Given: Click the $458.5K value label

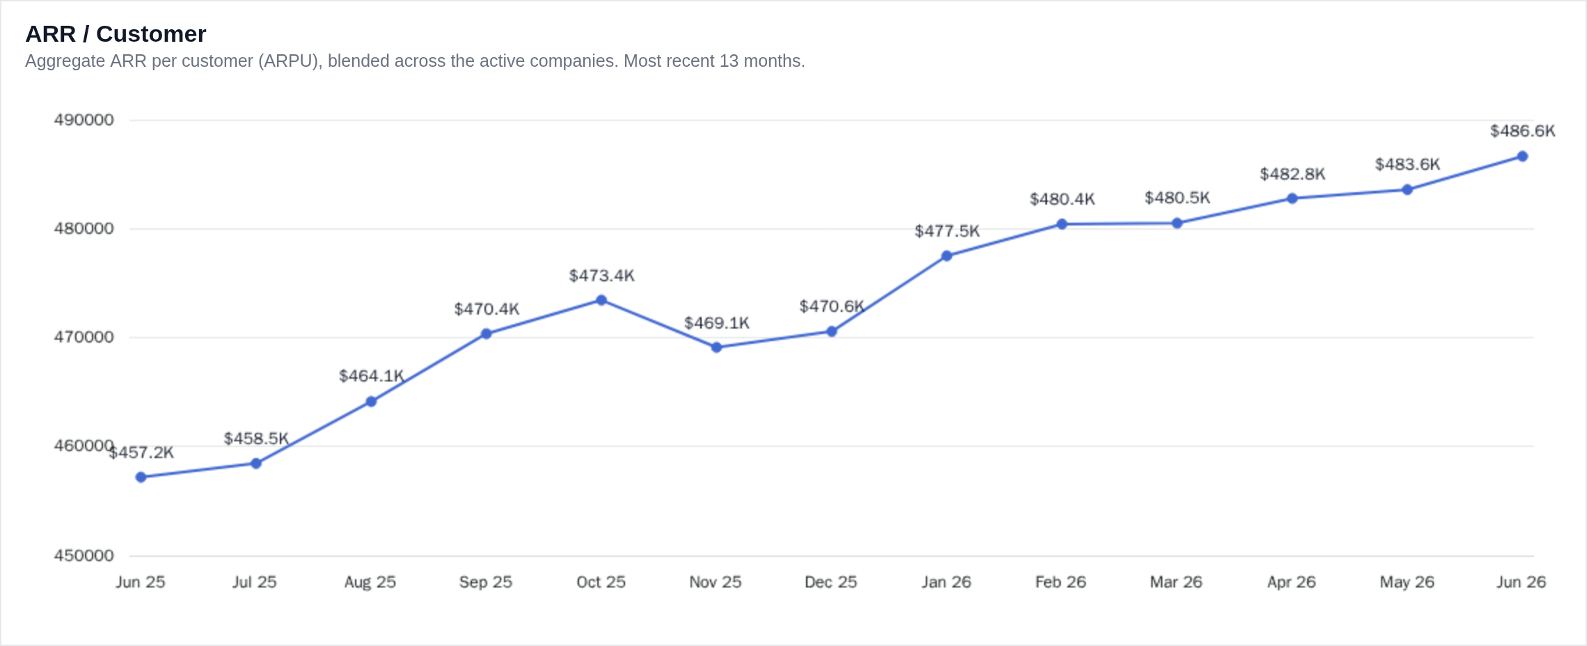Looking at the screenshot, I should click(x=256, y=439).
